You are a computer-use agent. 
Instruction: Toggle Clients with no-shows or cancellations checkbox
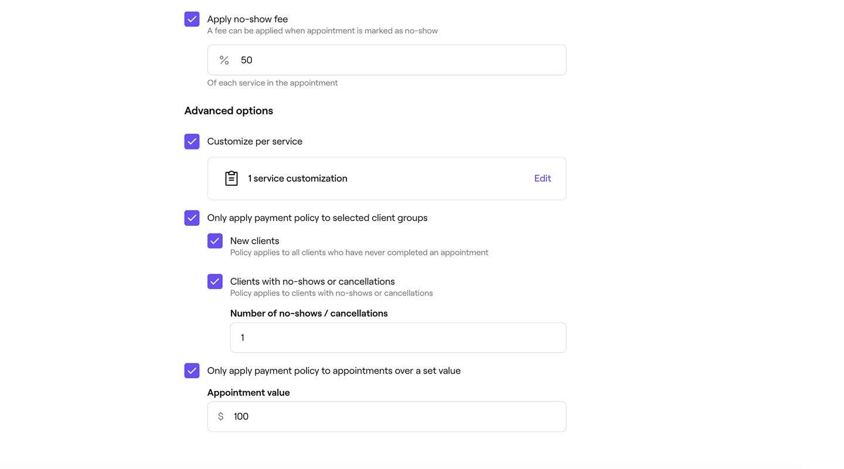pos(215,282)
